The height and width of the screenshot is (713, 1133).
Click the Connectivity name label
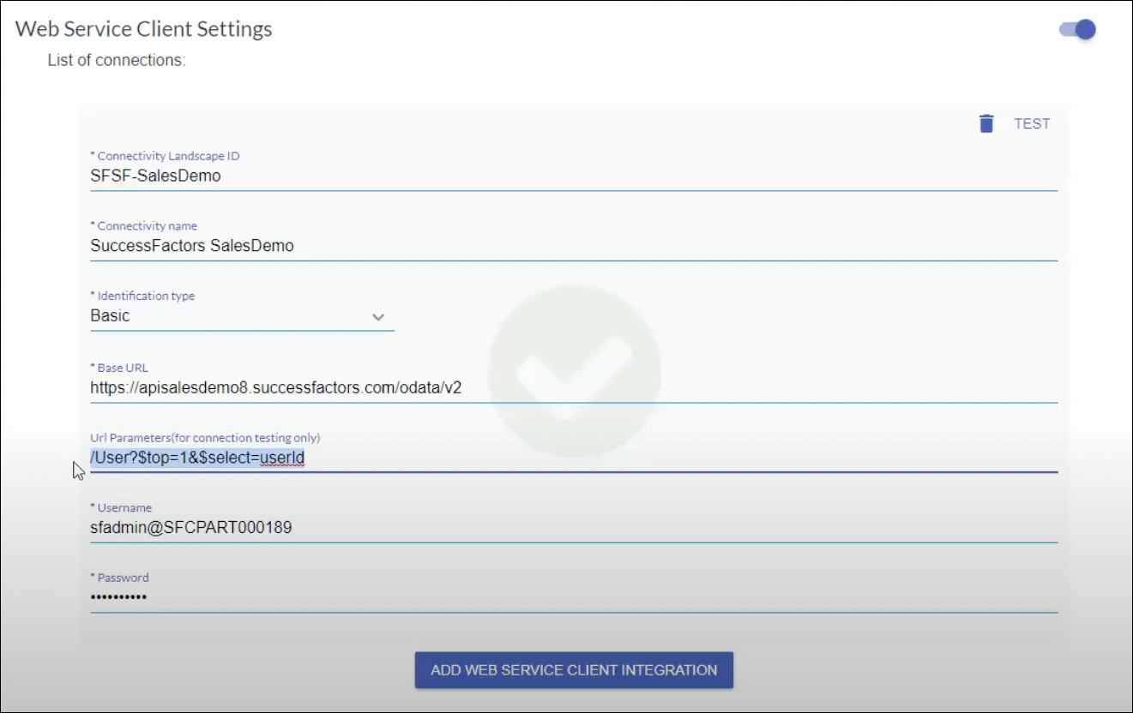(x=144, y=226)
